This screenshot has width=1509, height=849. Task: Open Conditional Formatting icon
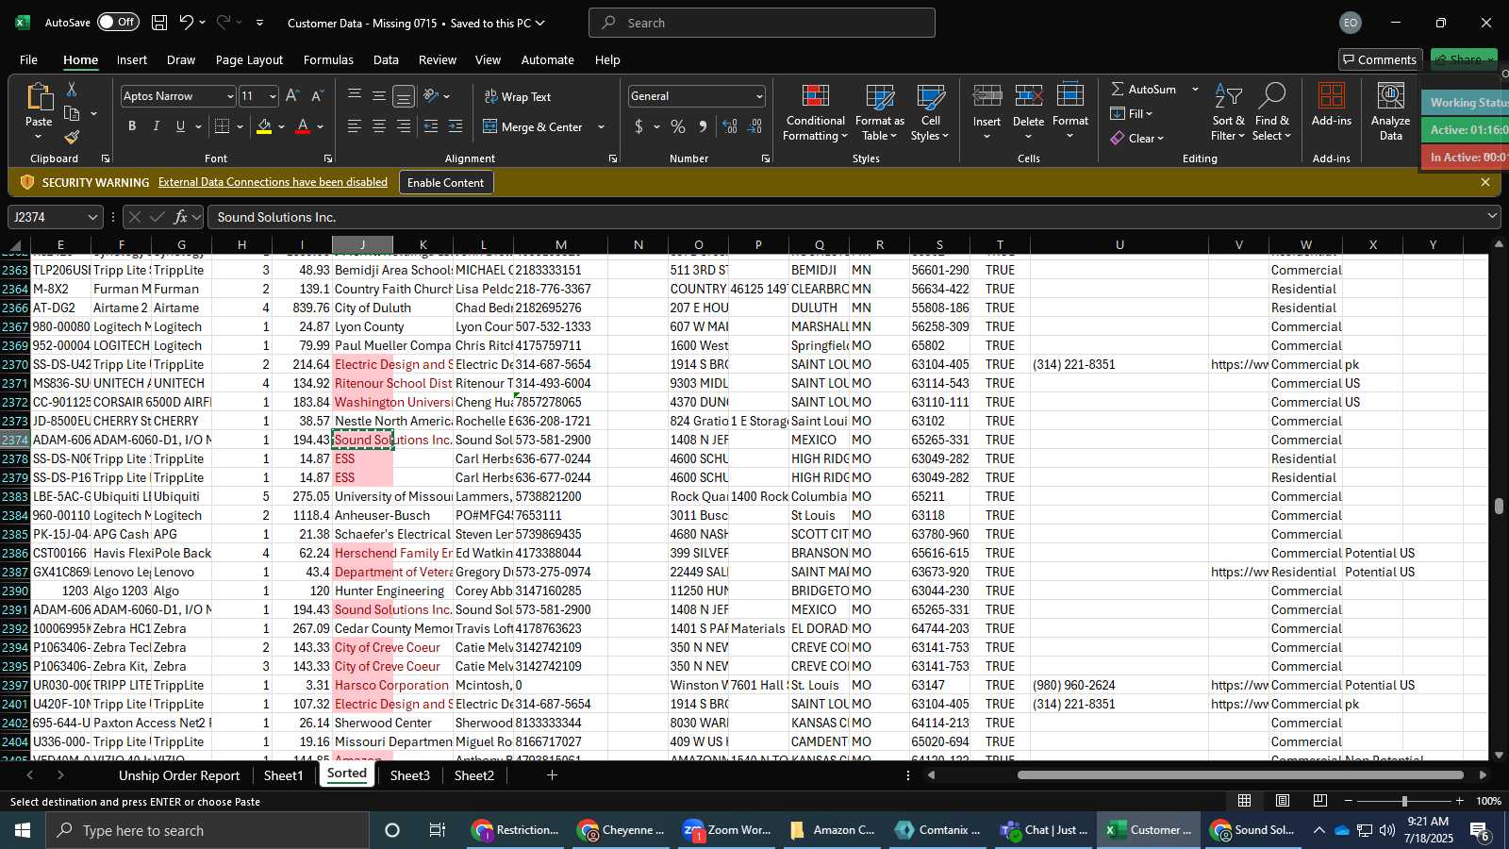816,96
